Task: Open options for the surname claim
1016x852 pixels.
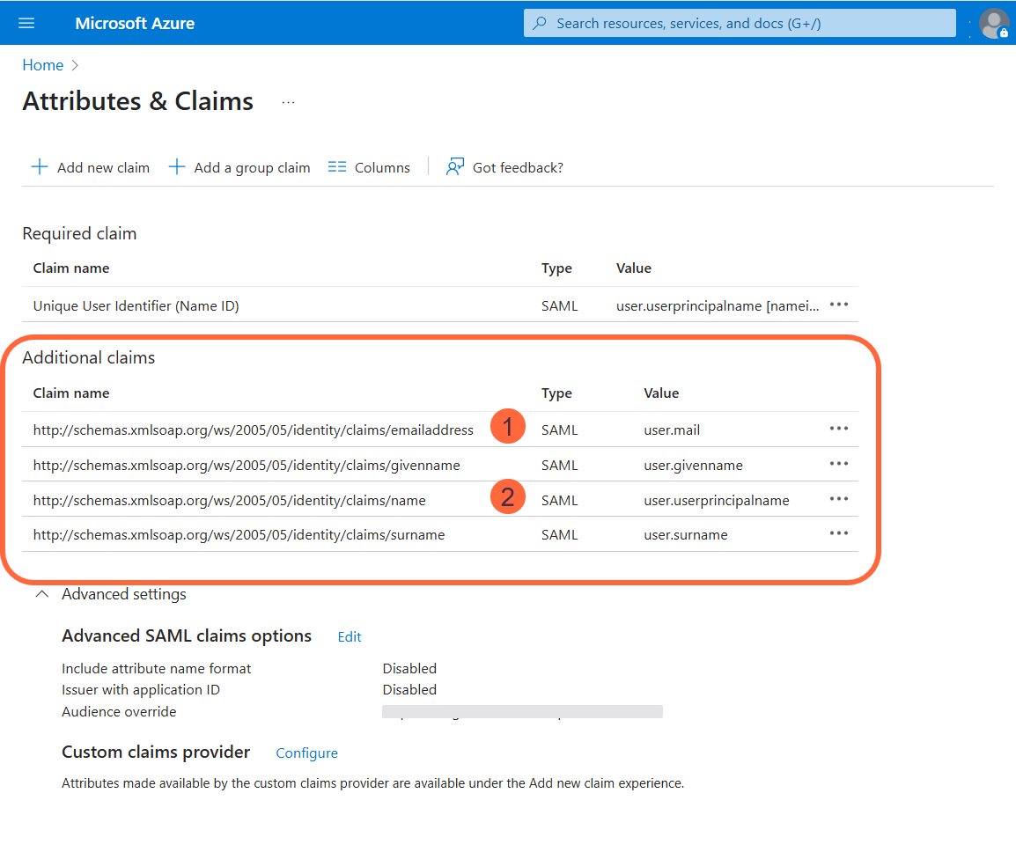Action: point(838,533)
